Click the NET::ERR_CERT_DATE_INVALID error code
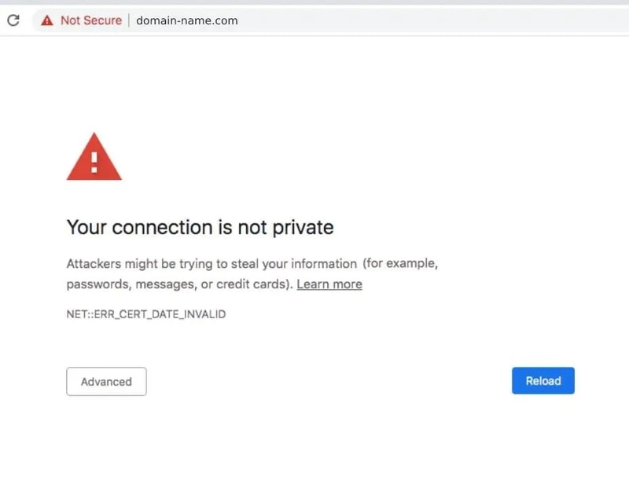Viewport: 629px width, 480px height. pos(145,313)
